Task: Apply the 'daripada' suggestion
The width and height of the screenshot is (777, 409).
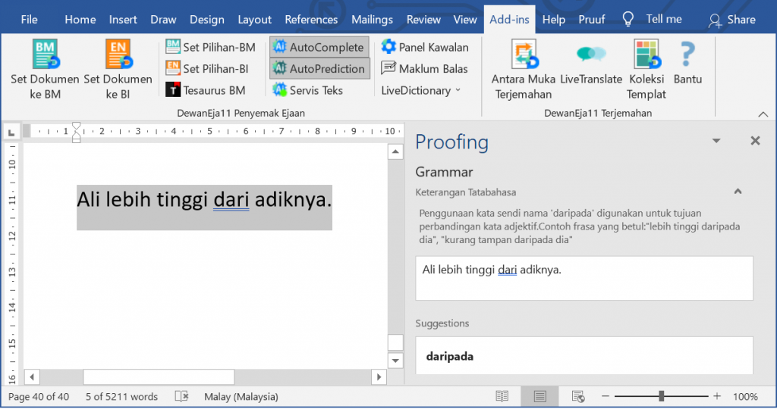Action: tap(450, 356)
